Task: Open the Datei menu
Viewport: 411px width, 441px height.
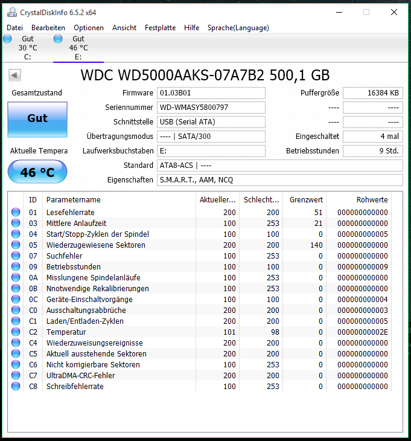Action: pos(14,28)
